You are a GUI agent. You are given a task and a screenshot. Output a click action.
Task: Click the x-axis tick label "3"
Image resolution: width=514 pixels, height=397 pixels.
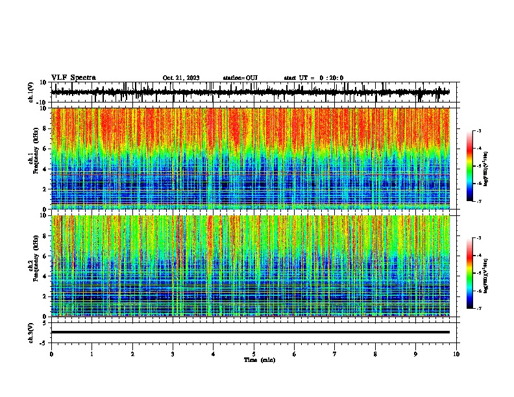click(x=173, y=354)
